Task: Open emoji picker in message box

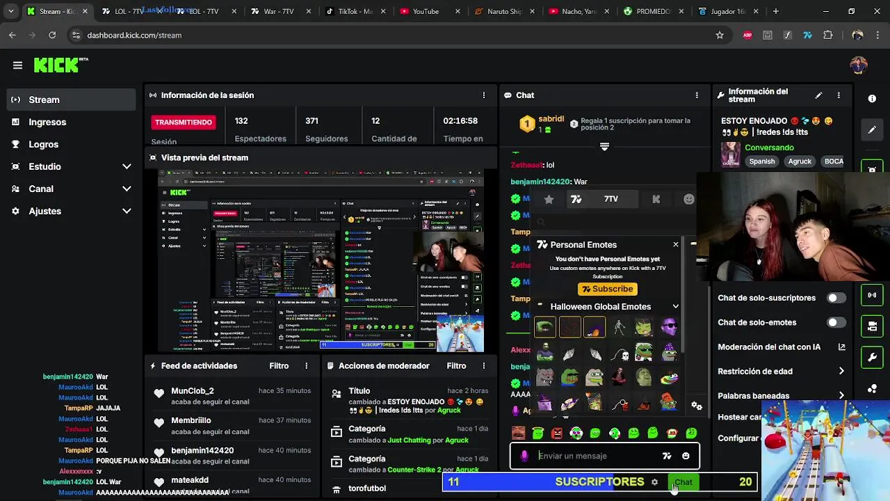Action: (x=686, y=456)
